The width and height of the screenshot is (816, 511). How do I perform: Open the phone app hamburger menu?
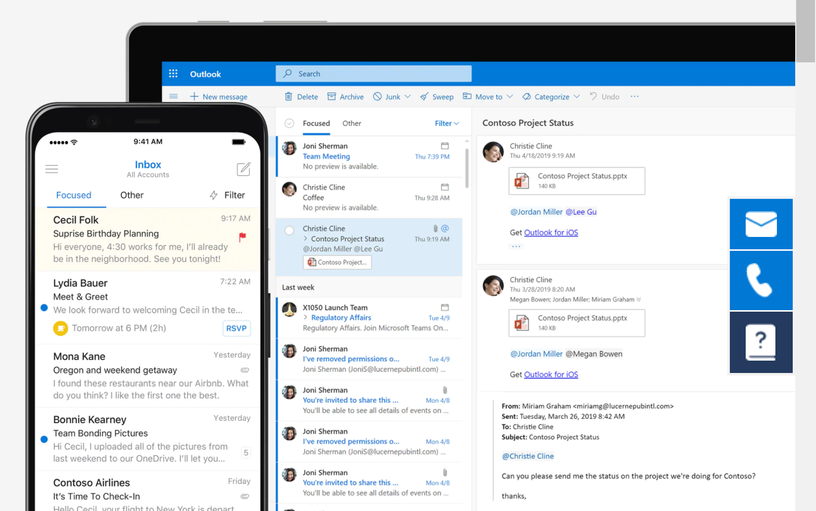(51, 169)
